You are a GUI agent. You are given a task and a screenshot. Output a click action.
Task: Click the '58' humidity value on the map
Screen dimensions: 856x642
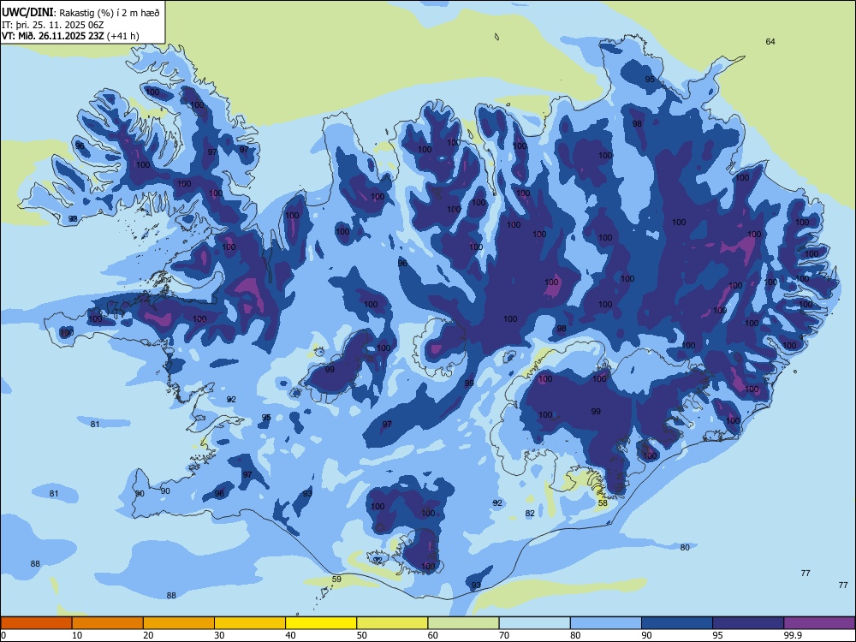[603, 502]
